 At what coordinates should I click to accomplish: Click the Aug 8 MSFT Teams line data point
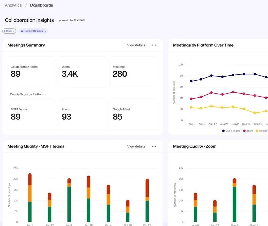[191, 81]
